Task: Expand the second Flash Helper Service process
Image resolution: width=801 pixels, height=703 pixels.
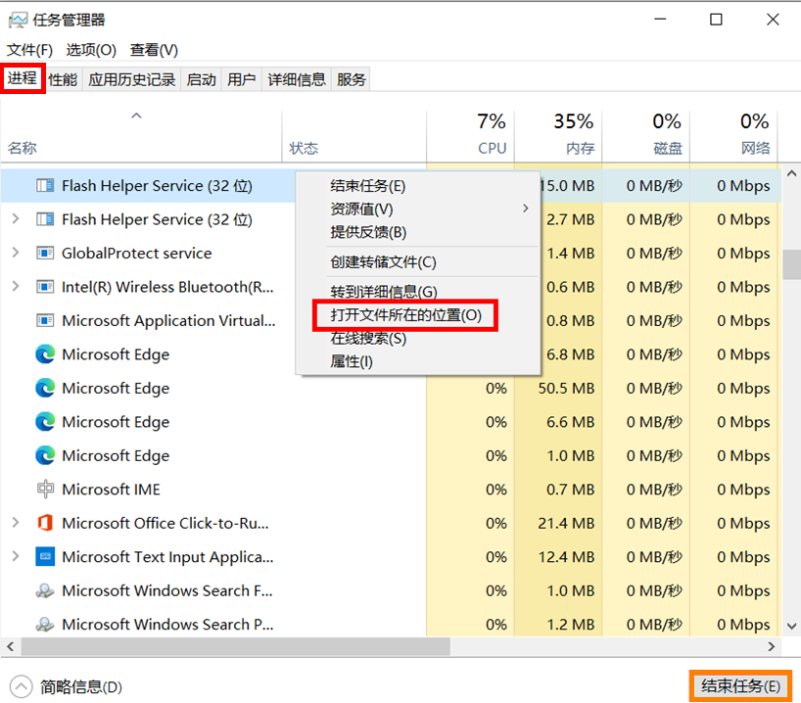Action: pos(16,219)
